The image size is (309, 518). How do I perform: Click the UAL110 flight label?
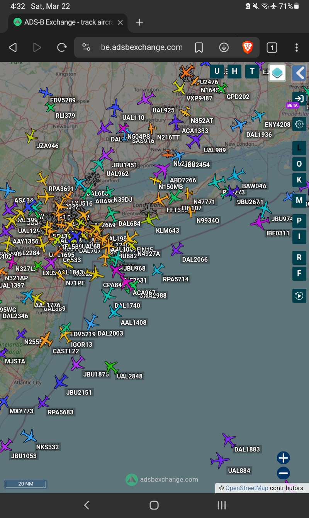[133, 118]
